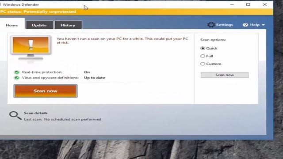Click the Real-time protection green check icon
The width and height of the screenshot is (283, 159).
(17, 72)
